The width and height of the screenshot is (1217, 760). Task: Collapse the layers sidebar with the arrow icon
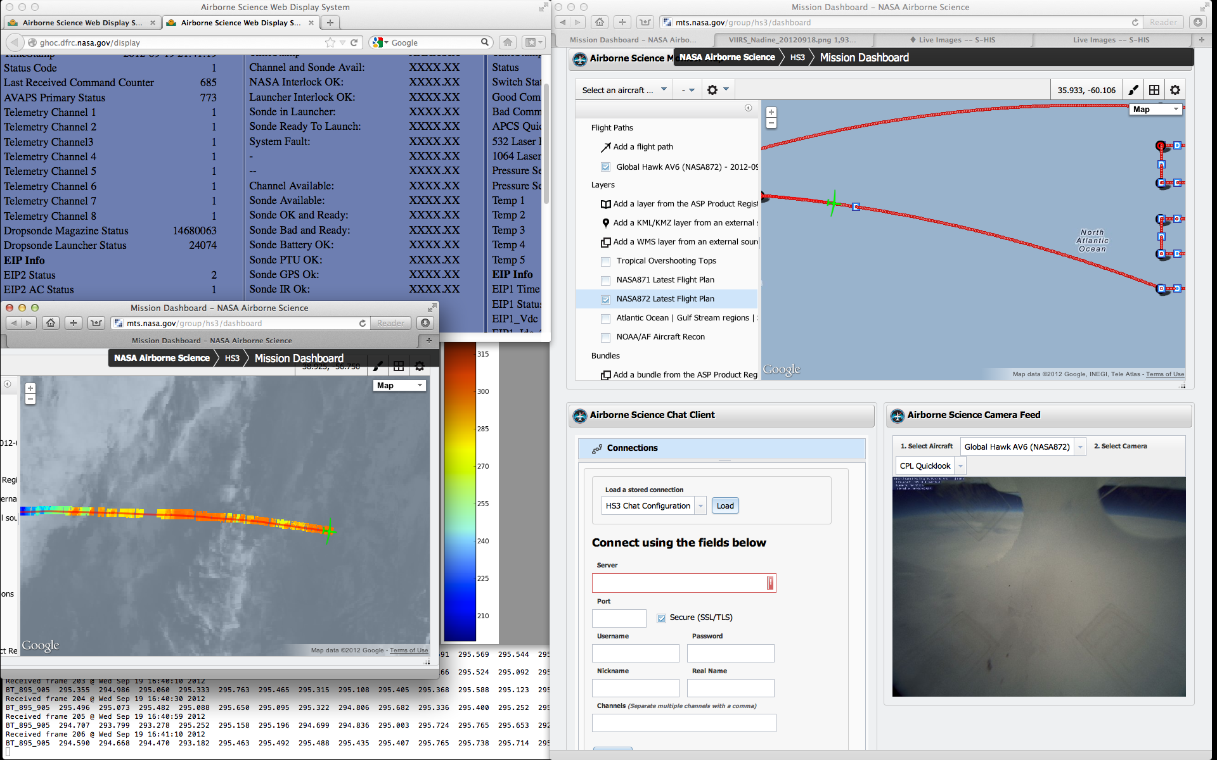(748, 108)
